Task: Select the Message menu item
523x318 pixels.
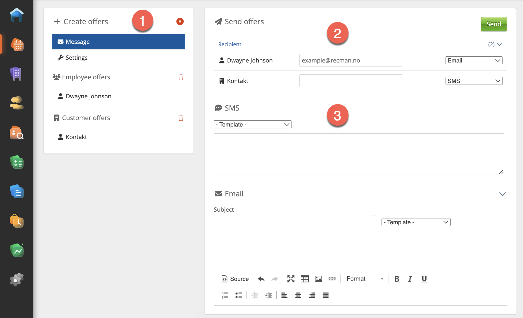Action: point(118,42)
